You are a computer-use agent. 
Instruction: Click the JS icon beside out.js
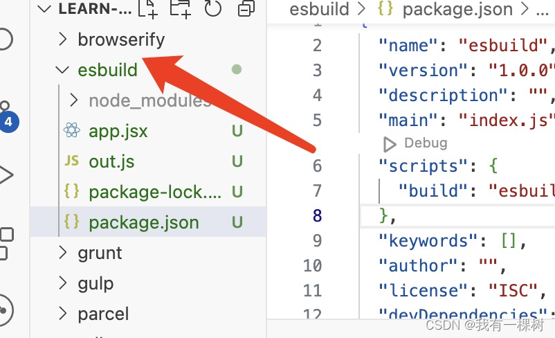point(72,161)
